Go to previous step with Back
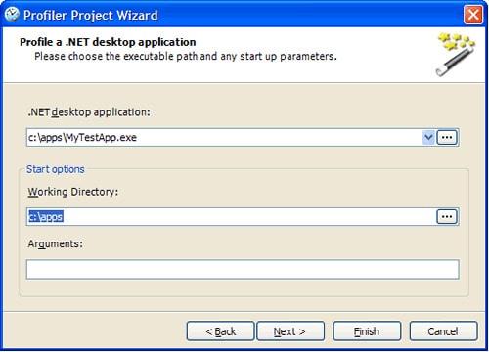This screenshot has height=352, width=489. click(x=221, y=331)
